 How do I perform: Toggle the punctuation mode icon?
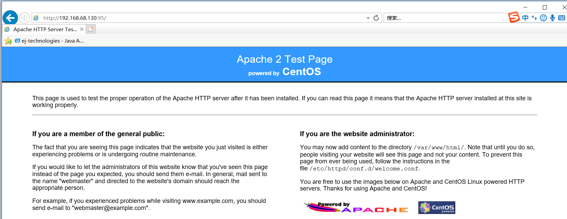point(534,18)
